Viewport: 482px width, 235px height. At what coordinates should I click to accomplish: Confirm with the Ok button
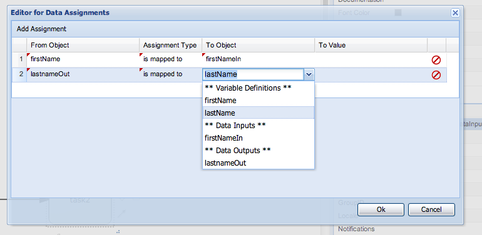pos(381,209)
